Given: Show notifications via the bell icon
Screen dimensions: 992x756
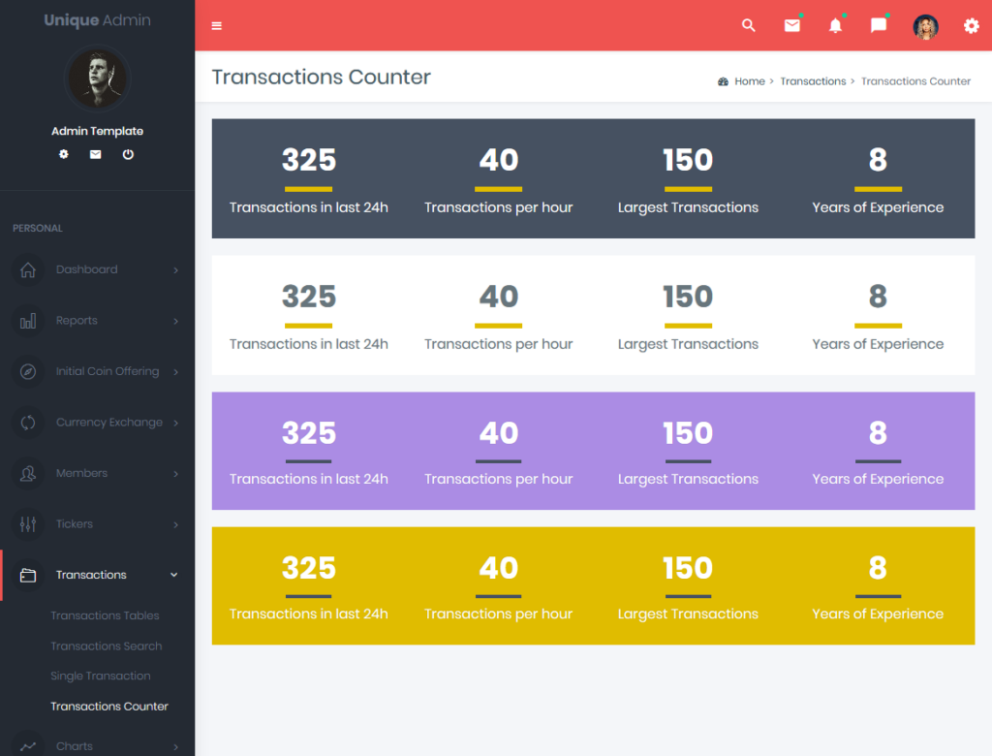Looking at the screenshot, I should pos(835,26).
